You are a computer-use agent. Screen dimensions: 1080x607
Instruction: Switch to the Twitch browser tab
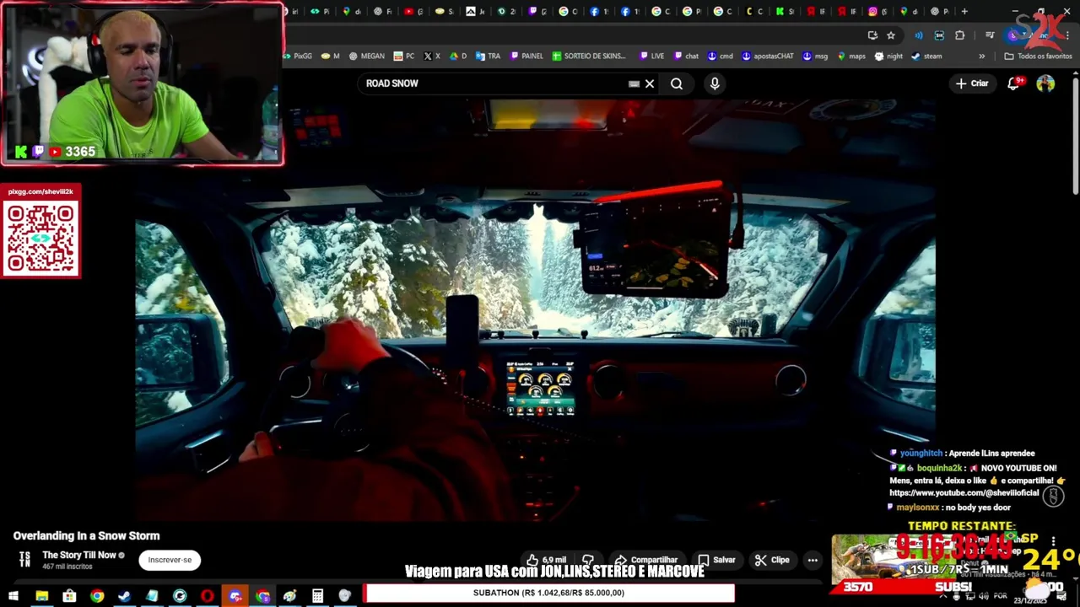(538, 11)
